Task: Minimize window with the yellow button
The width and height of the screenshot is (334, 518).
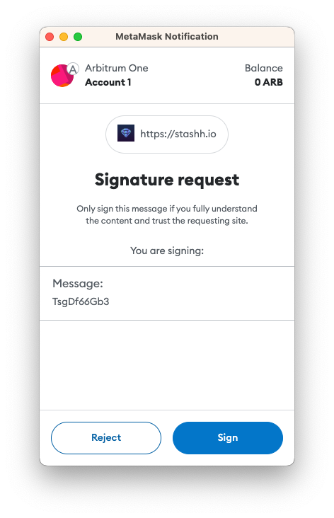Action: 64,37
